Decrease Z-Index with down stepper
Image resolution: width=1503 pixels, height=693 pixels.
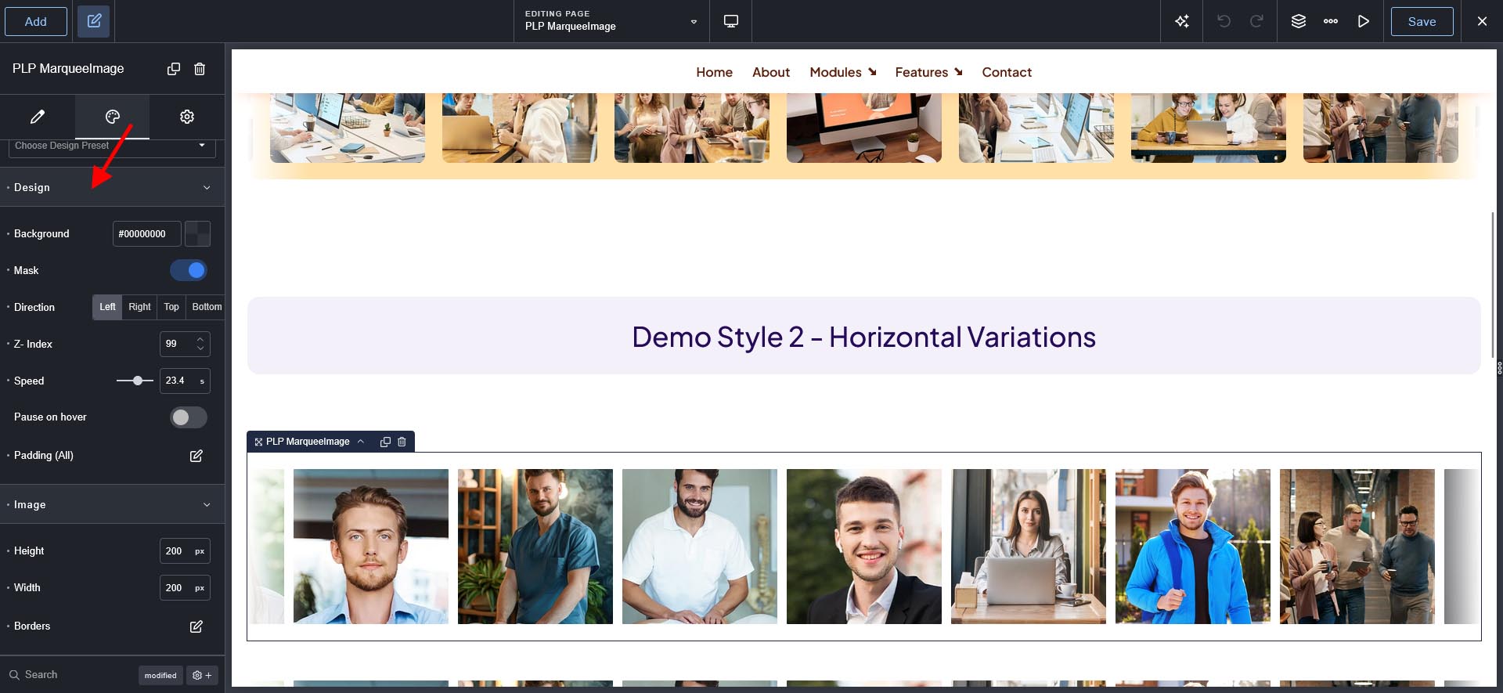pos(200,348)
